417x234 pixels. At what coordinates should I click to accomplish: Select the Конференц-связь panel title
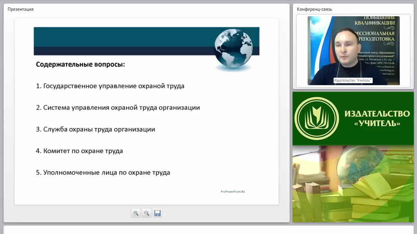pos(314,9)
